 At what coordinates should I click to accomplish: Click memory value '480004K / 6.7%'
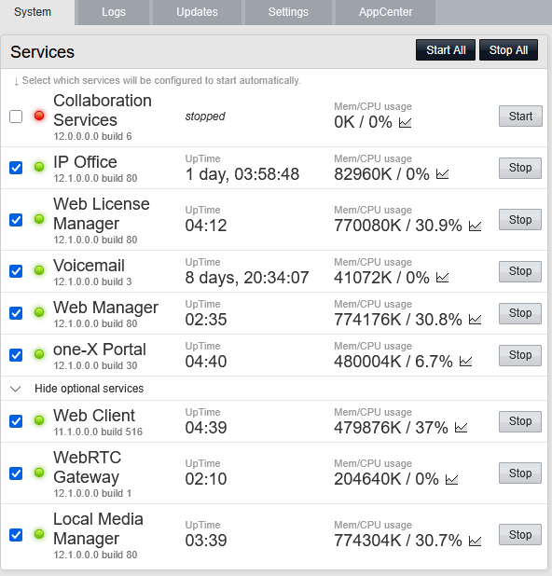pos(393,362)
